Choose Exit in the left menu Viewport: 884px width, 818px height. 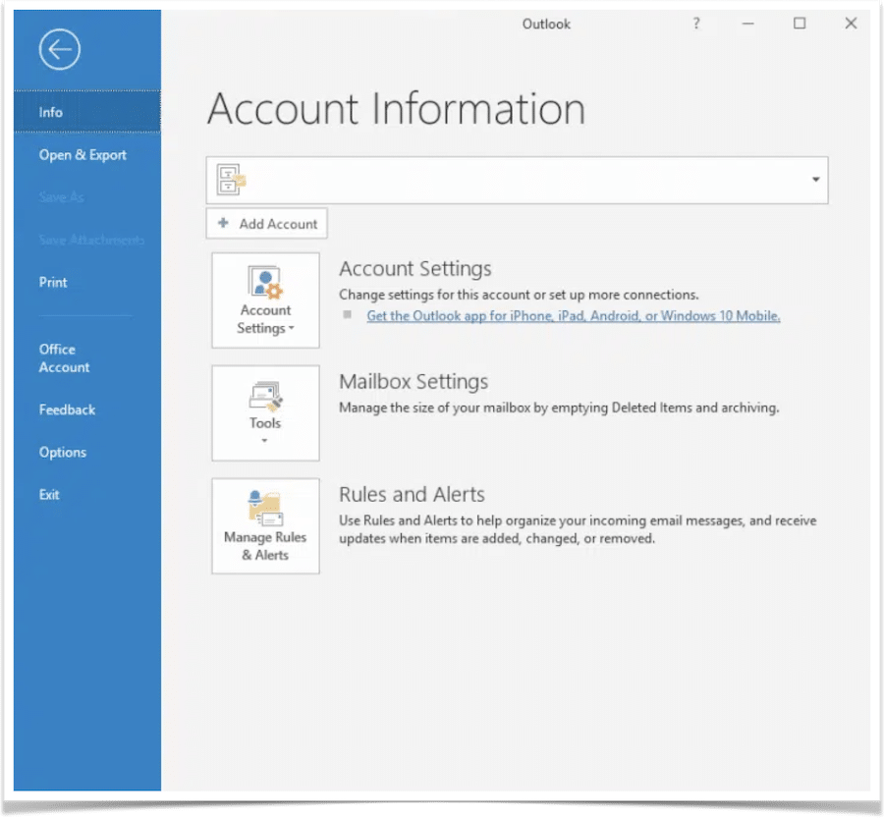pos(49,495)
